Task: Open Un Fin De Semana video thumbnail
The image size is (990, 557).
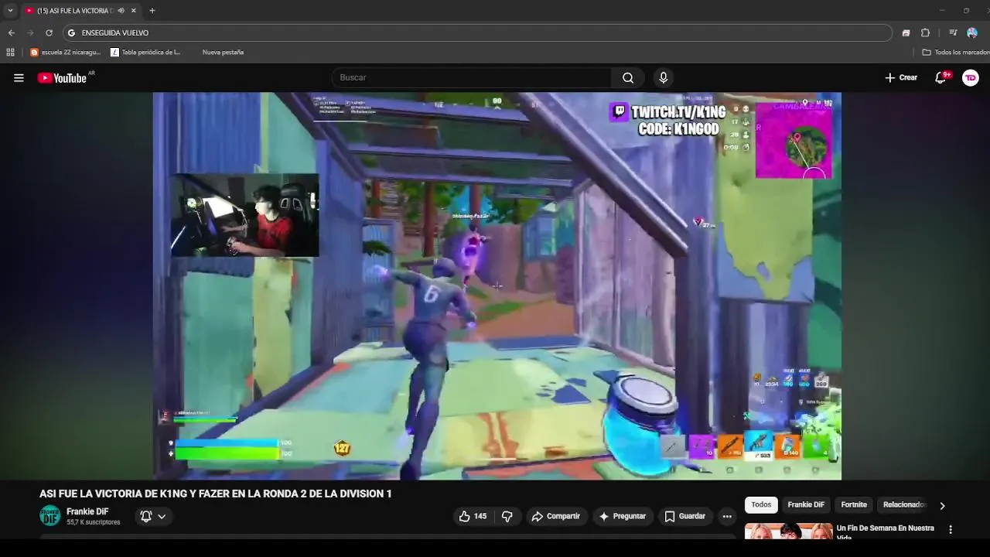Action: [789, 531]
